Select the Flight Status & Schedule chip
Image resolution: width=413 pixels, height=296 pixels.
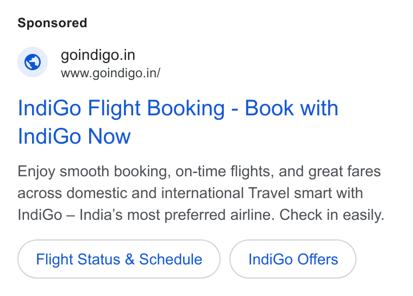[119, 259]
